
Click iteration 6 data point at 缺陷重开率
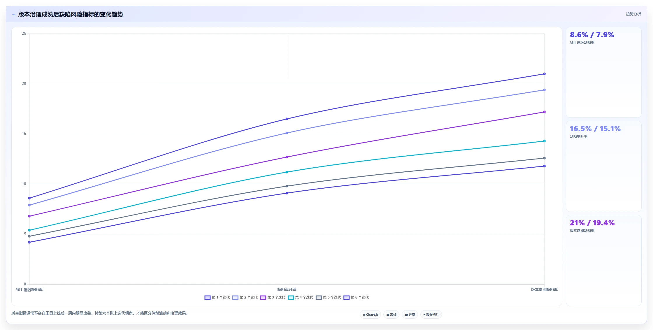287,193
